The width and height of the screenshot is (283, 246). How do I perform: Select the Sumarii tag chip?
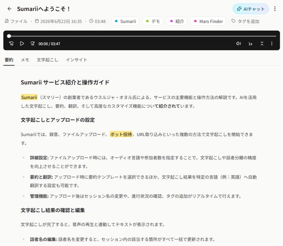125,21
